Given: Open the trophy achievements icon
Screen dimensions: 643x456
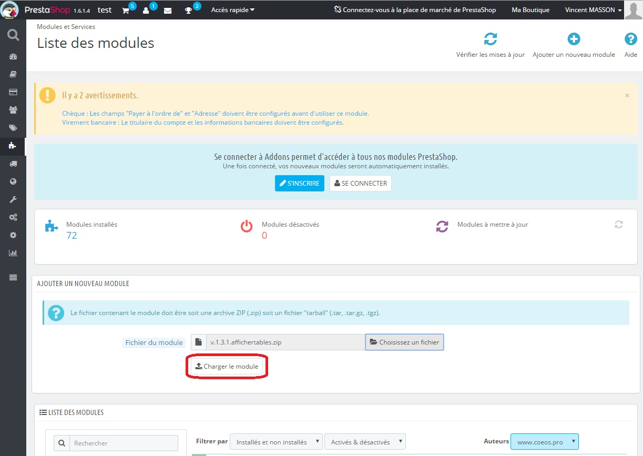Looking at the screenshot, I should (189, 10).
